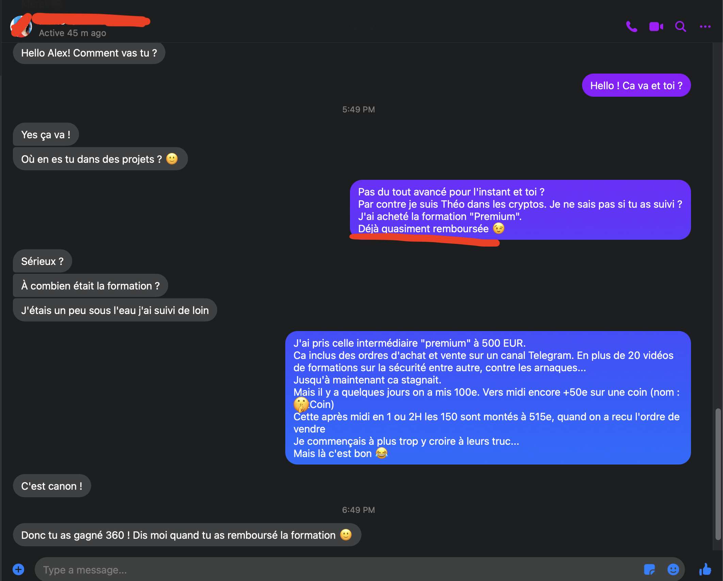Open search in conversation magnifier icon

point(680,27)
